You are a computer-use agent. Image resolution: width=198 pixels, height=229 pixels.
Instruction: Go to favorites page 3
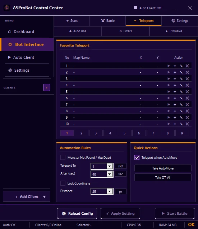pos(96,133)
